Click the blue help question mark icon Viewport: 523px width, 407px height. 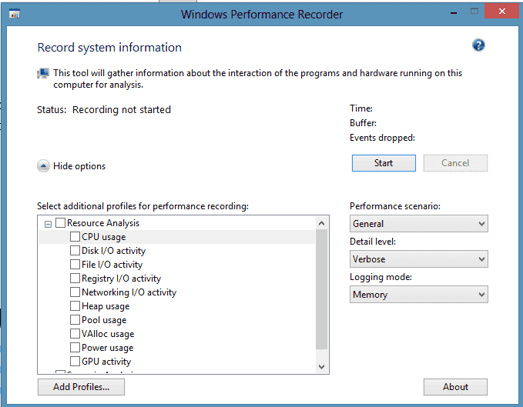[x=478, y=45]
